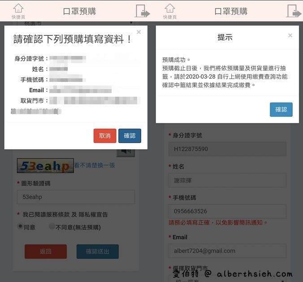Tap the logout door icon in the right screen header

pyautogui.click(x=294, y=11)
